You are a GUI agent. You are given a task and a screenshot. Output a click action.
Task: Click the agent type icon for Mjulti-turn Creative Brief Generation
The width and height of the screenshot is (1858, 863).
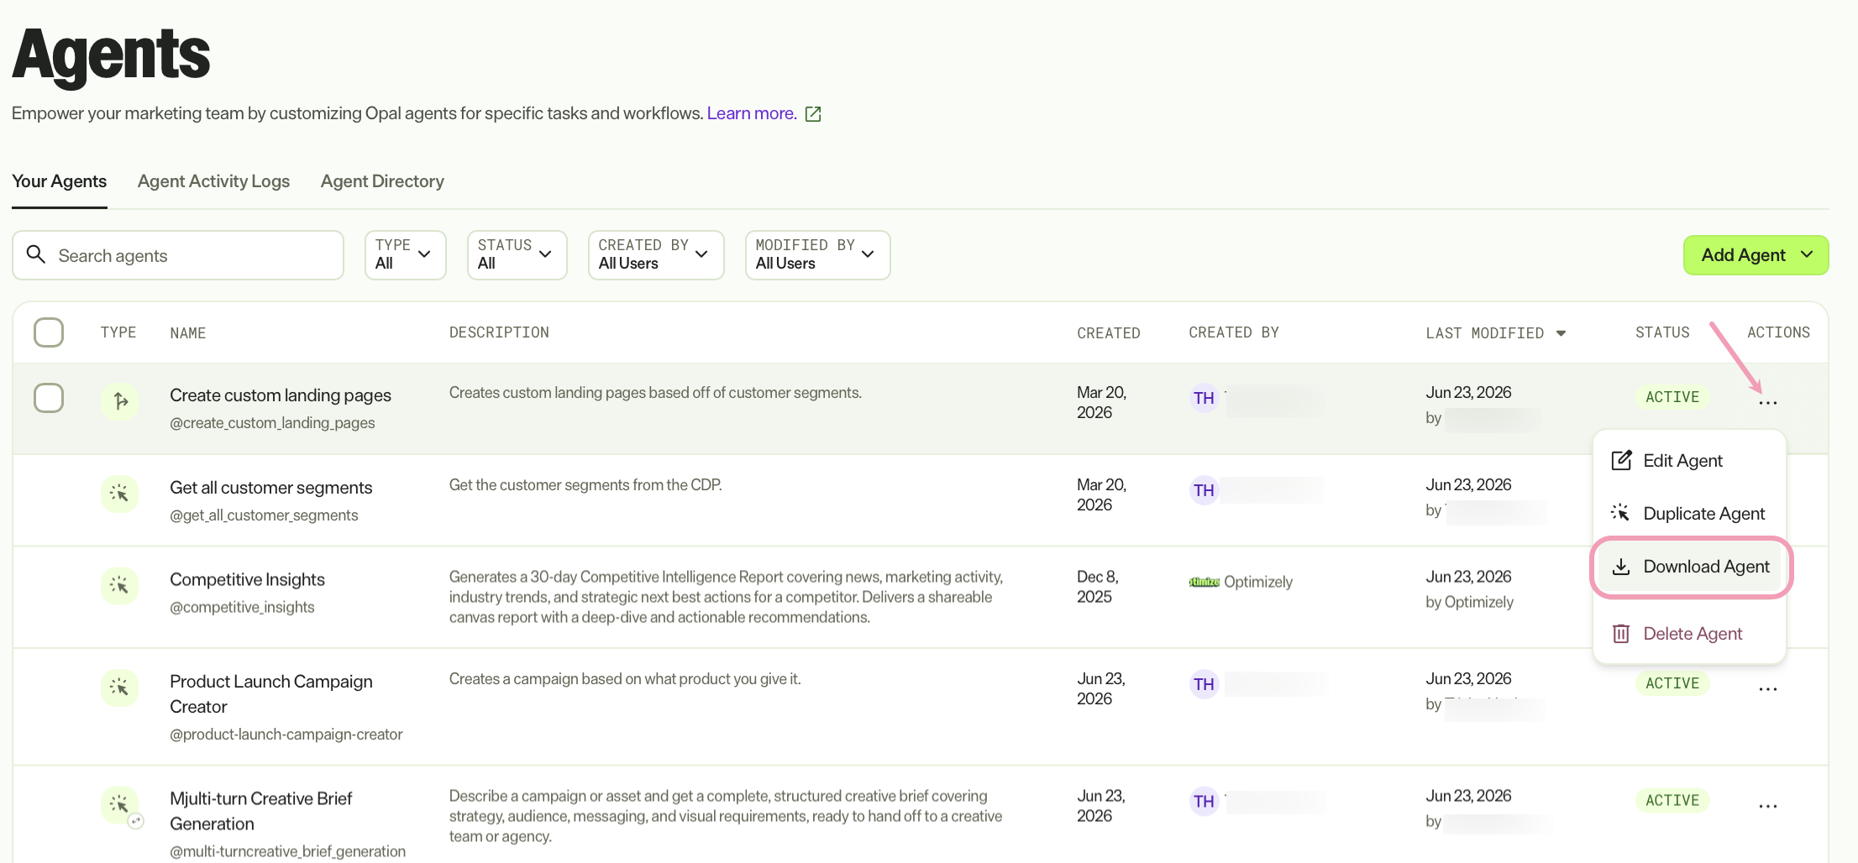click(x=120, y=805)
